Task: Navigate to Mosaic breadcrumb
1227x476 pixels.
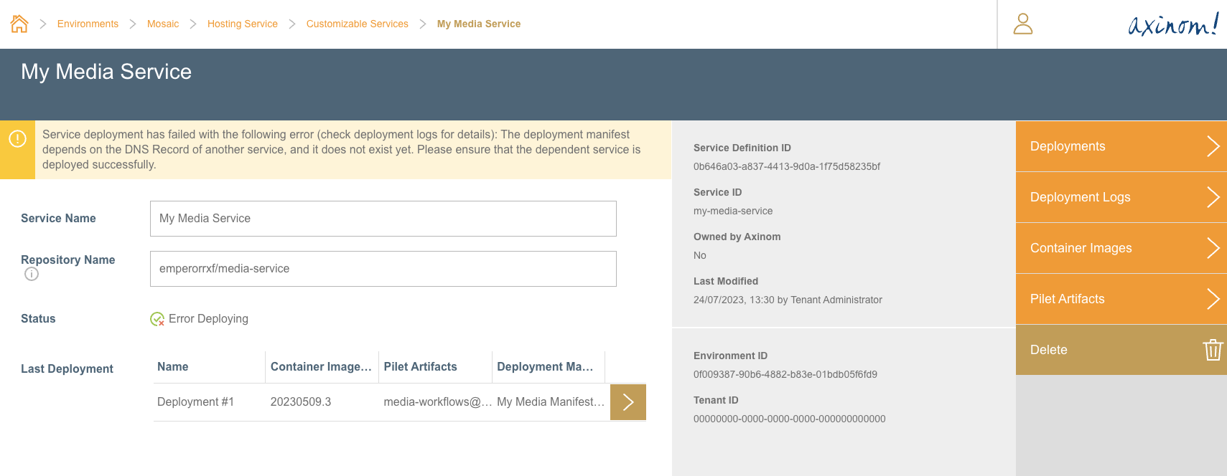Action: coord(163,24)
